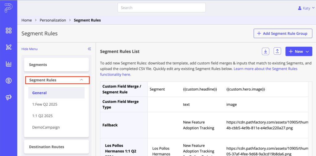
Task: Select the General rule group
Action: coord(56,93)
